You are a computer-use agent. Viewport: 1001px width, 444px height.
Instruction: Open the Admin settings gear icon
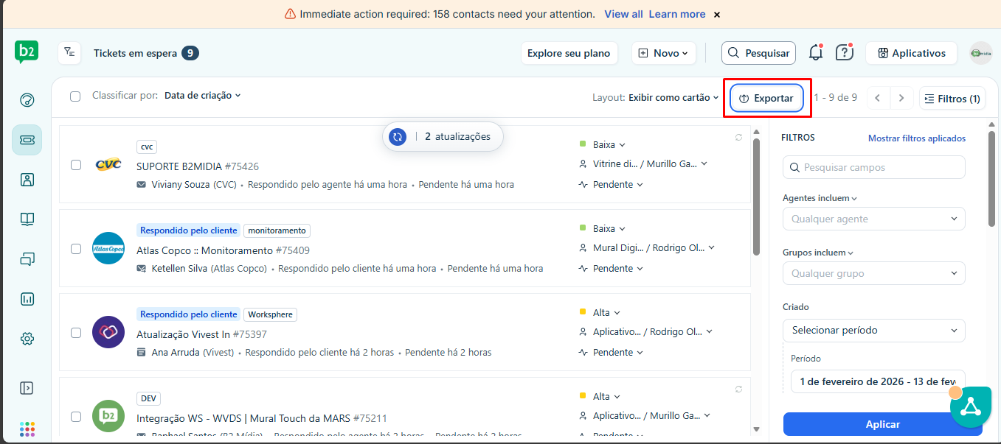(x=27, y=339)
